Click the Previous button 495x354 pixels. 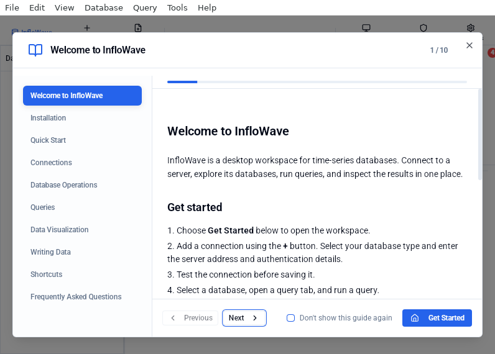[x=190, y=318]
